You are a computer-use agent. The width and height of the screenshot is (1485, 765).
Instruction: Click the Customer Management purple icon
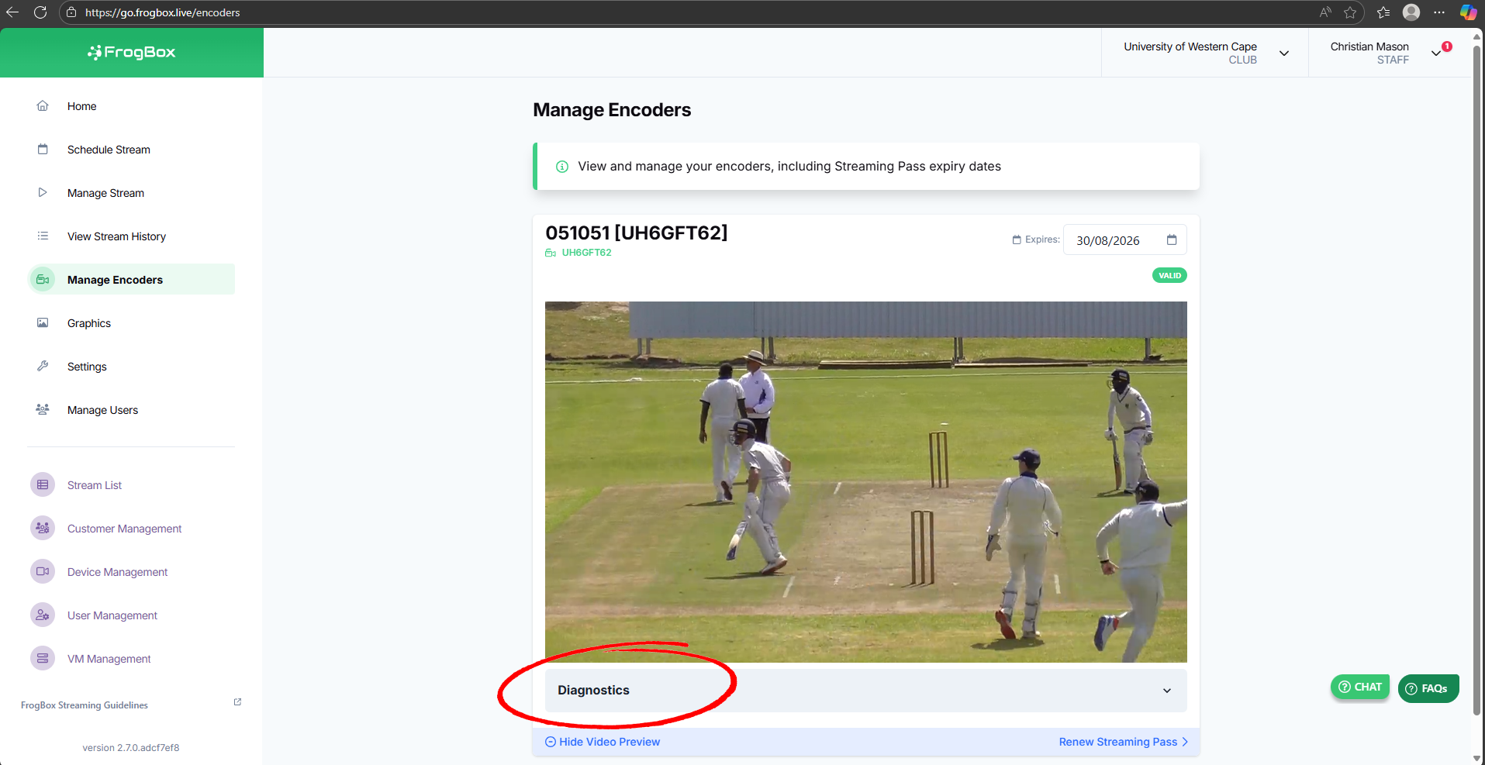pyautogui.click(x=43, y=528)
